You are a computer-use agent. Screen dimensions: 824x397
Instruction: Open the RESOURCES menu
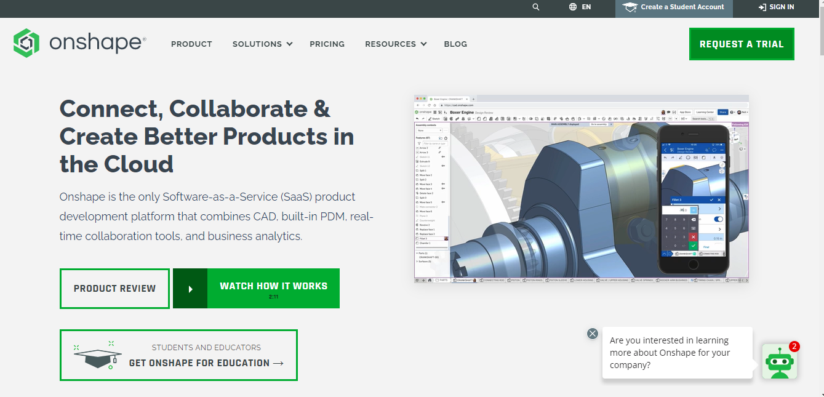[x=390, y=44]
